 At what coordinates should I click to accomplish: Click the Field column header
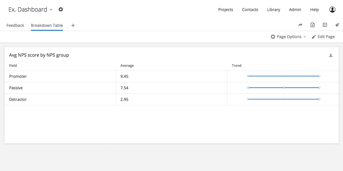13,66
